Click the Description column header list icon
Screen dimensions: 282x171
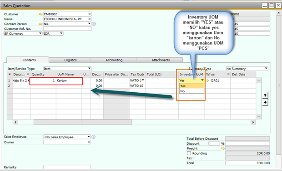tap(28, 74)
